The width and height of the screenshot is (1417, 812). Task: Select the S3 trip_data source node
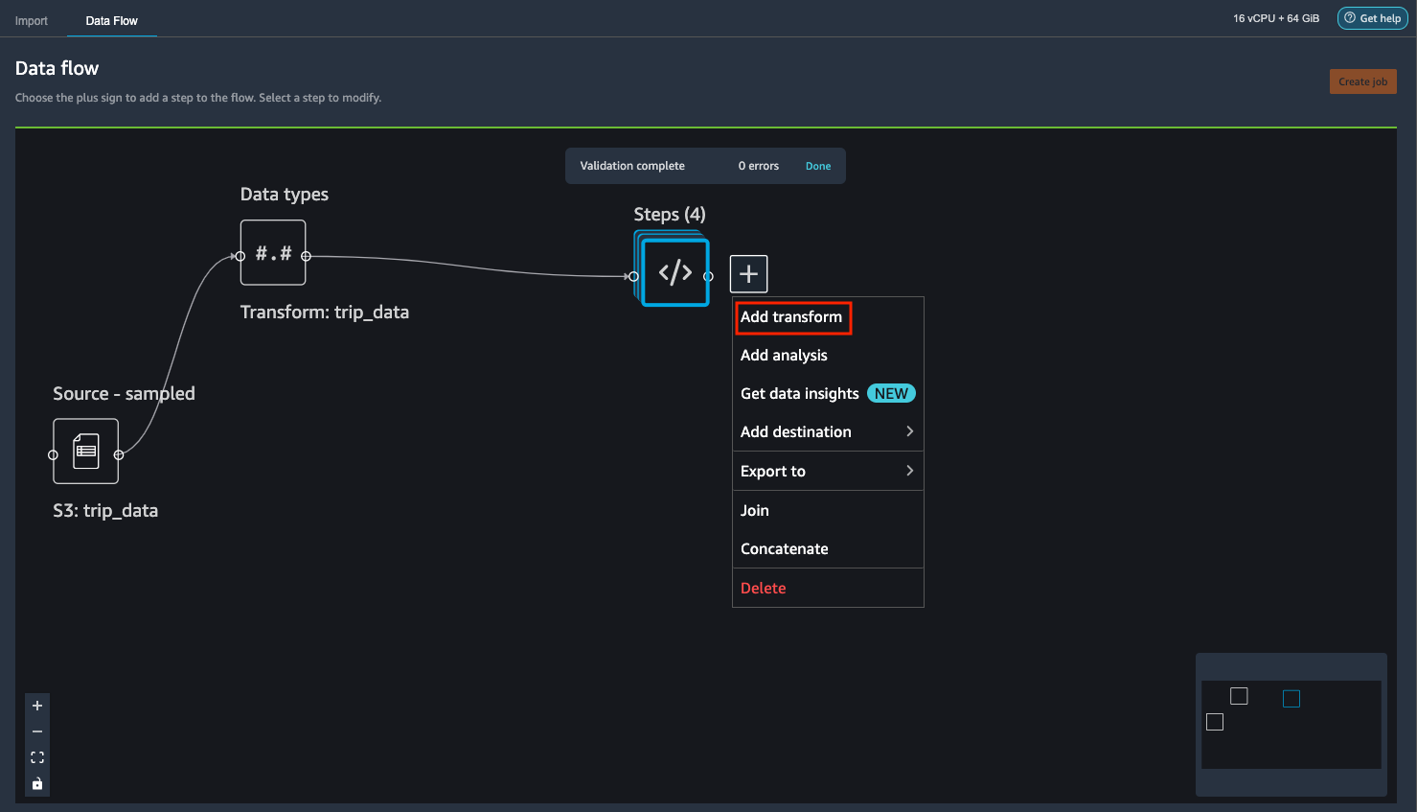coord(86,451)
